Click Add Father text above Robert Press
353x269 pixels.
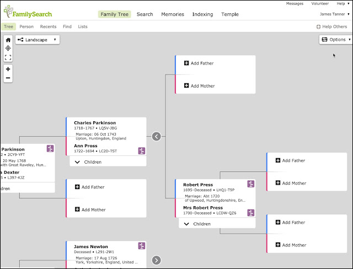(202, 63)
